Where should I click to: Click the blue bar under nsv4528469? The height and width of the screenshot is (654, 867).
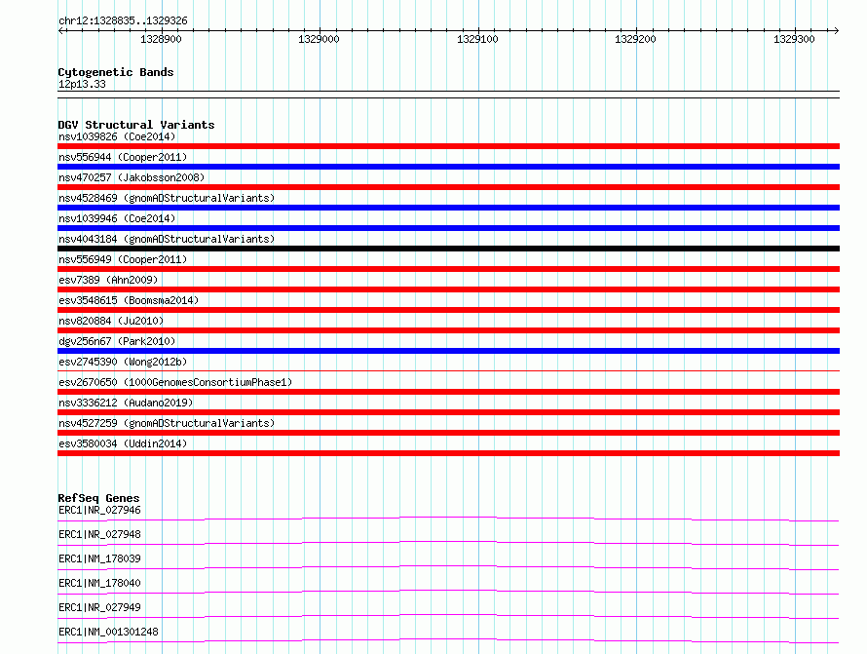448,208
